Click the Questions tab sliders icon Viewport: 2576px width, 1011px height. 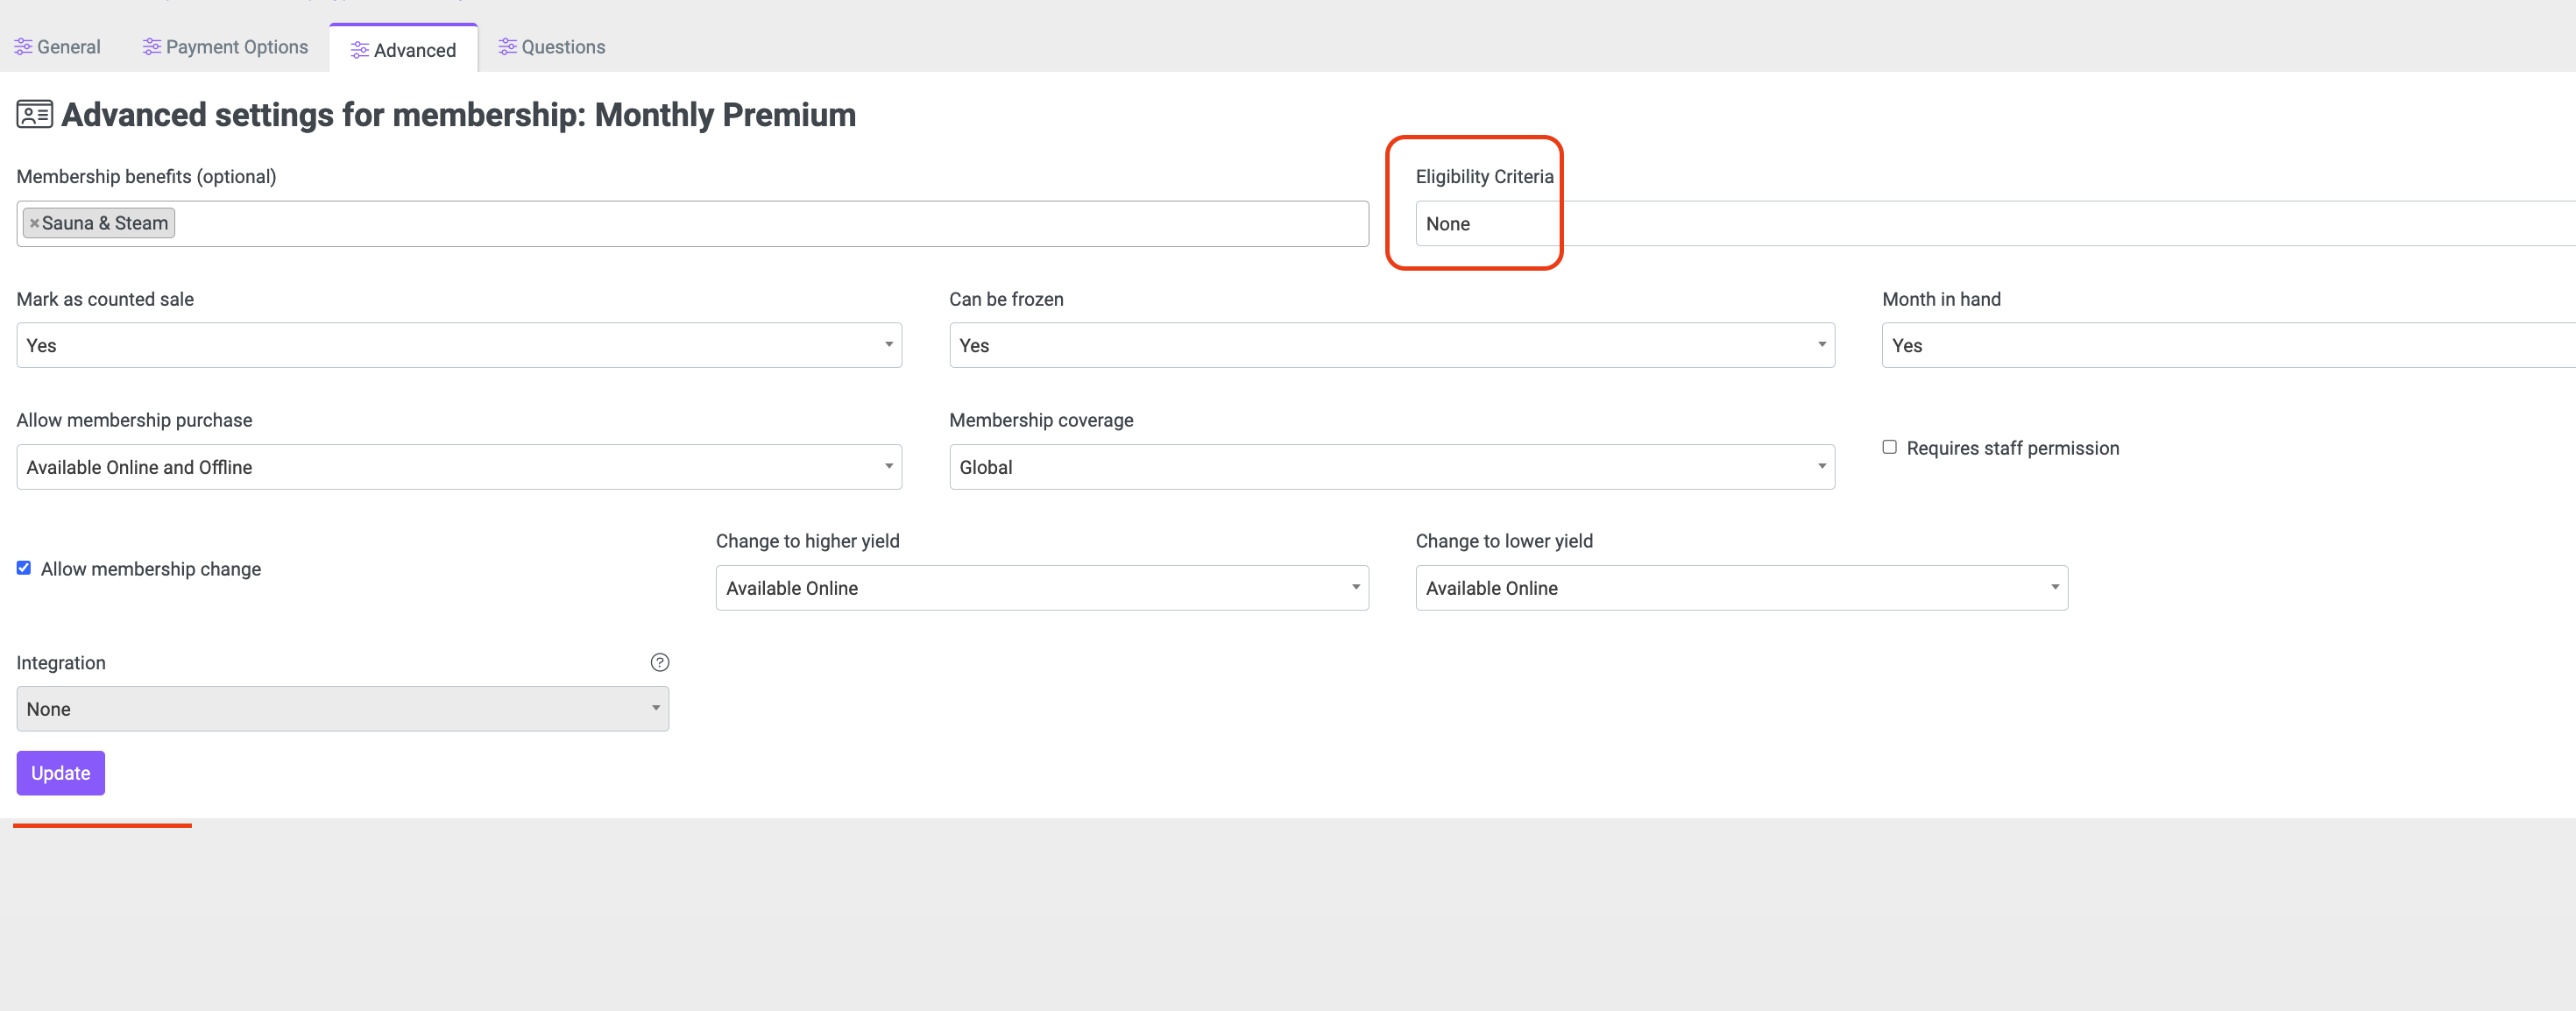point(508,47)
